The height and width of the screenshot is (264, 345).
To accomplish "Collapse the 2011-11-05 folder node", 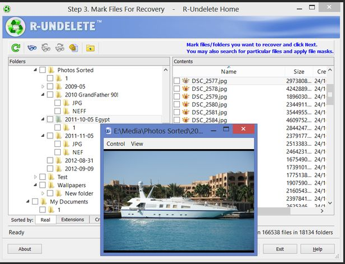I will coord(43,136).
